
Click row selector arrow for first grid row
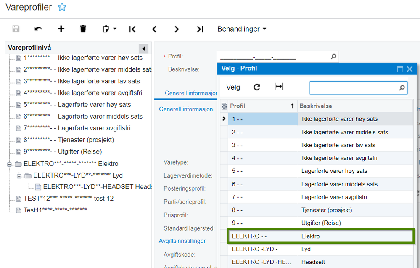tap(224, 119)
